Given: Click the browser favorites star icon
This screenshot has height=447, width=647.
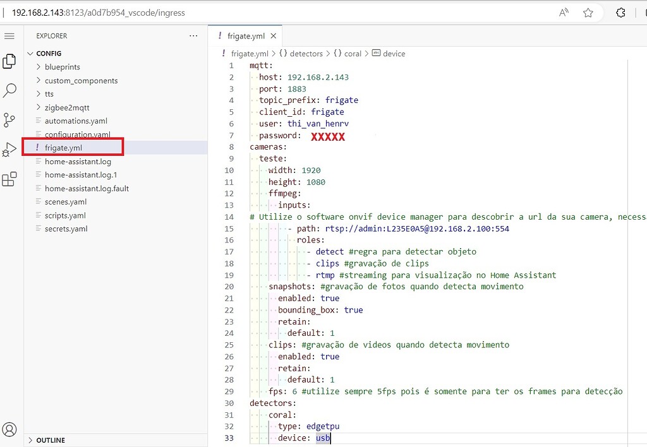Looking at the screenshot, I should [588, 13].
